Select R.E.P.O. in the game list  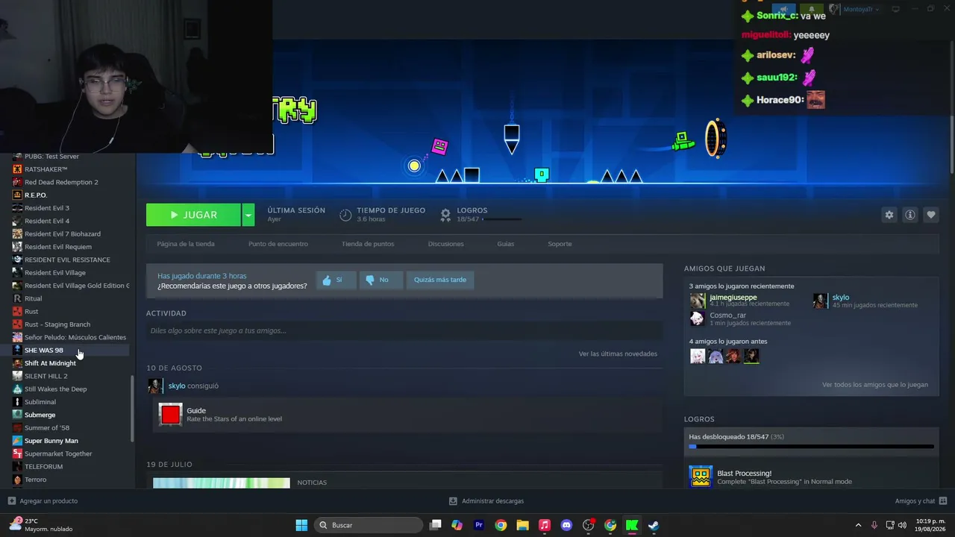point(36,195)
